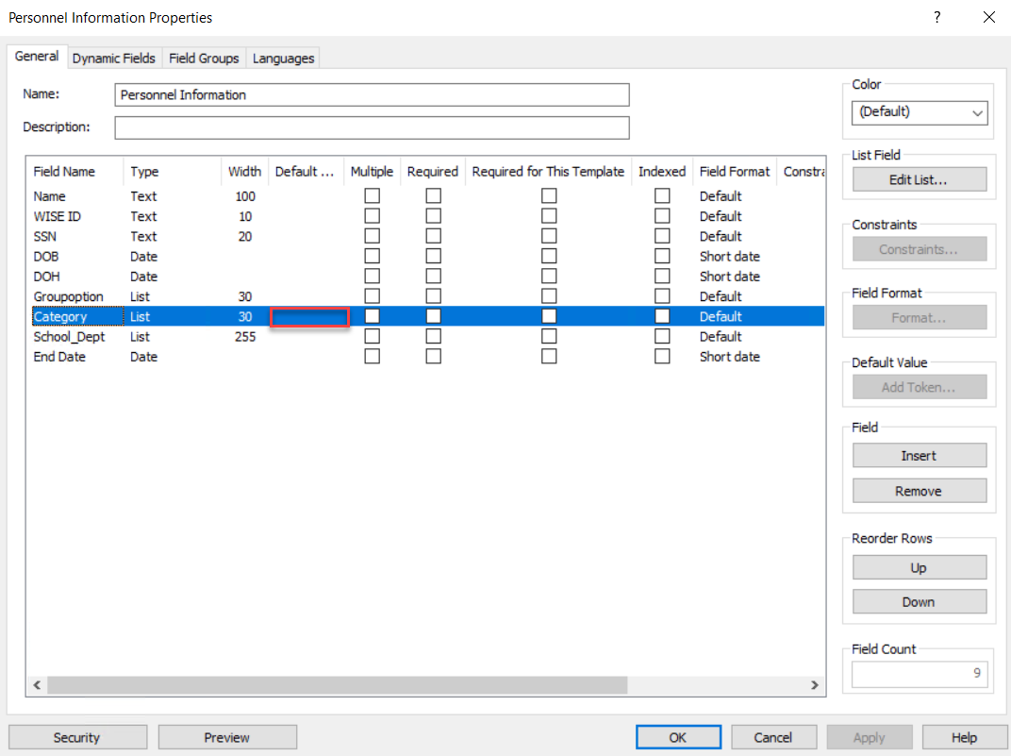
Task: Open the Field Groups tab
Action: [x=204, y=59]
